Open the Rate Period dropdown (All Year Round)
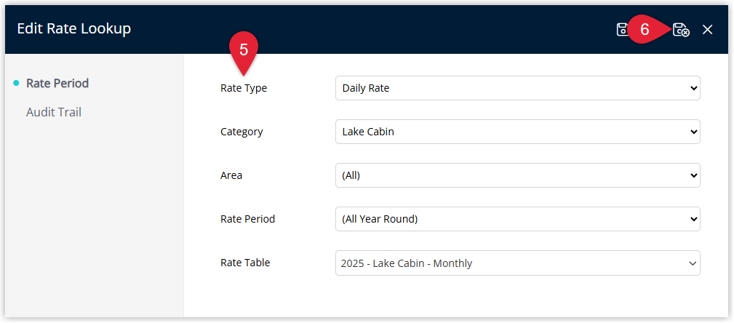This screenshot has width=734, height=323. pos(518,219)
